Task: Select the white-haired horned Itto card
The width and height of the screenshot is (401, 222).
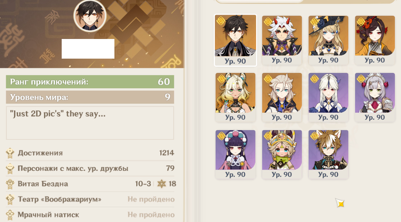Action: [x=282, y=40]
